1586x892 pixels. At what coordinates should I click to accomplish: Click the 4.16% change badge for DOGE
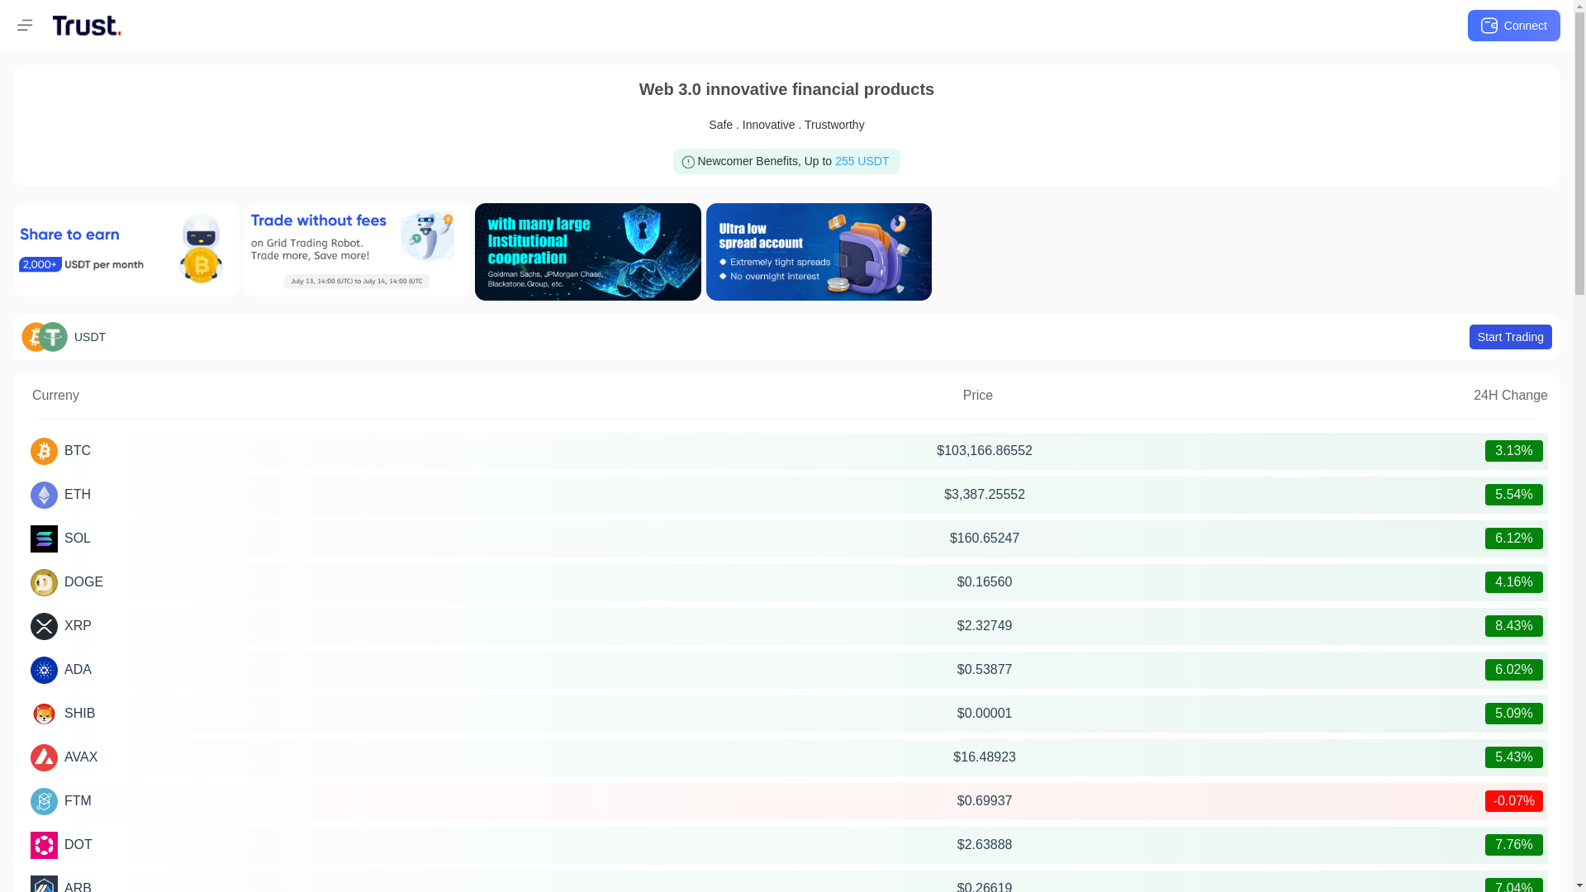click(x=1513, y=582)
